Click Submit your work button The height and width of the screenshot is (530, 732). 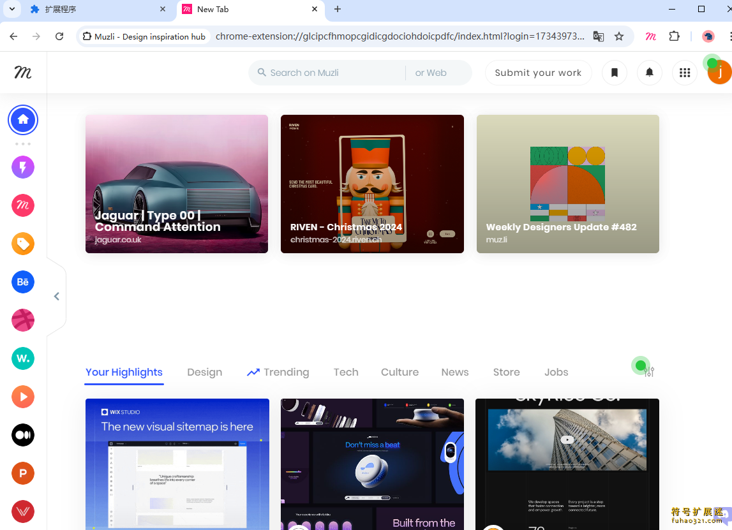538,72
